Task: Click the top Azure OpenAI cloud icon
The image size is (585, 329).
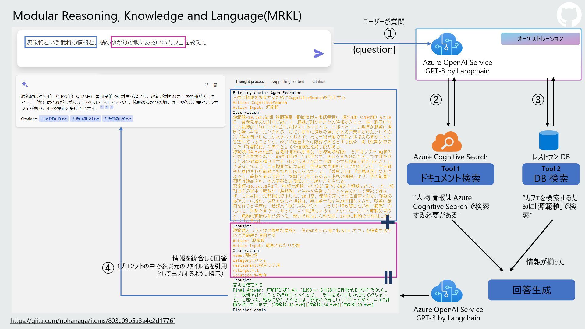Action: (447, 44)
